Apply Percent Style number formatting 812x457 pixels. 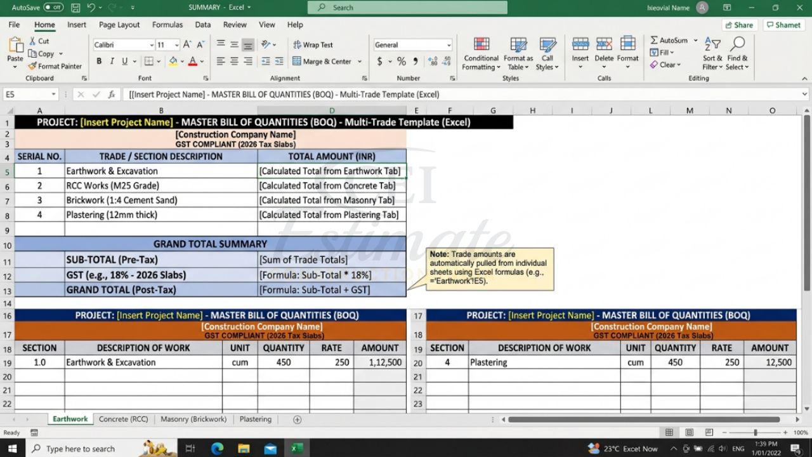(402, 62)
